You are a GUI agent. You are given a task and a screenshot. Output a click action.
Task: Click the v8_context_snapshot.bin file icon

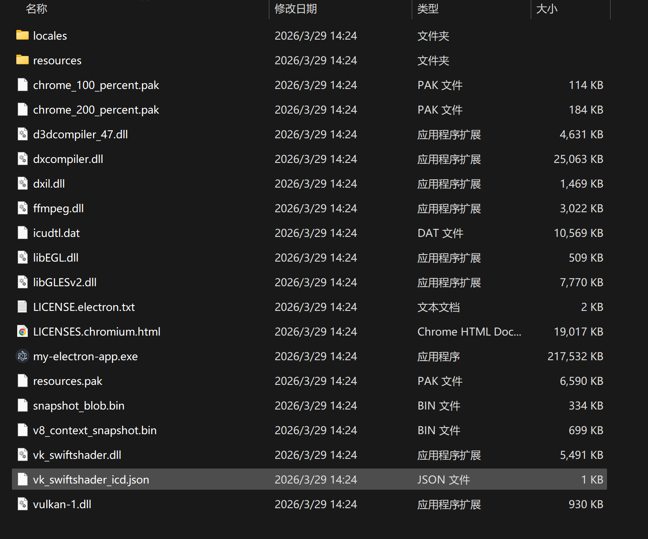click(x=22, y=430)
